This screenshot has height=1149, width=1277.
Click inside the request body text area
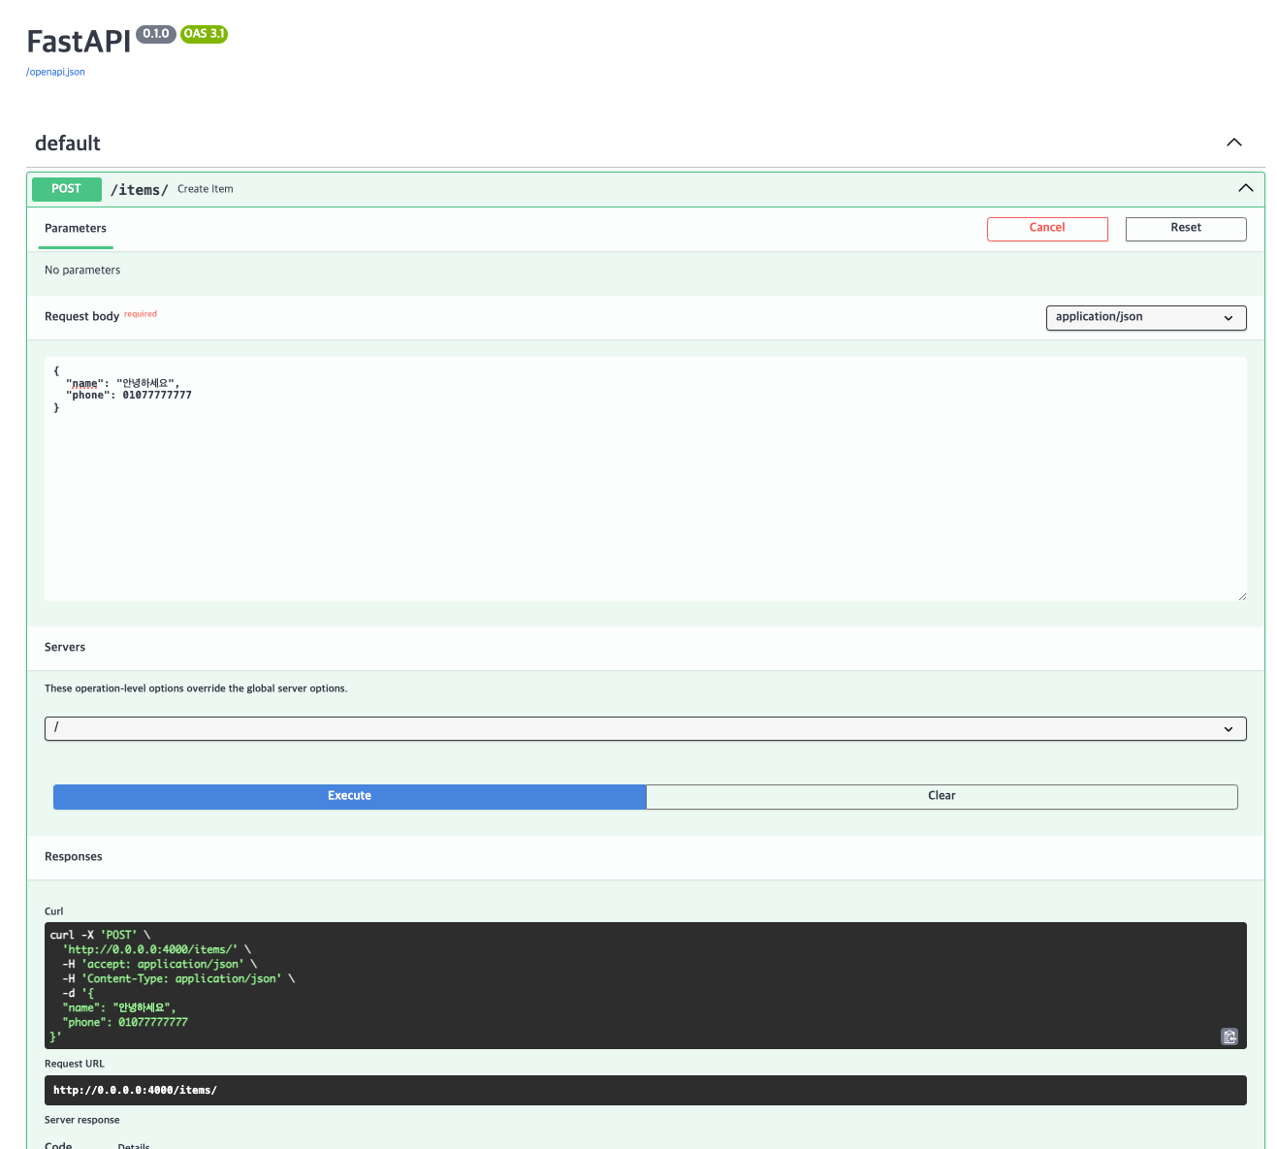point(646,479)
